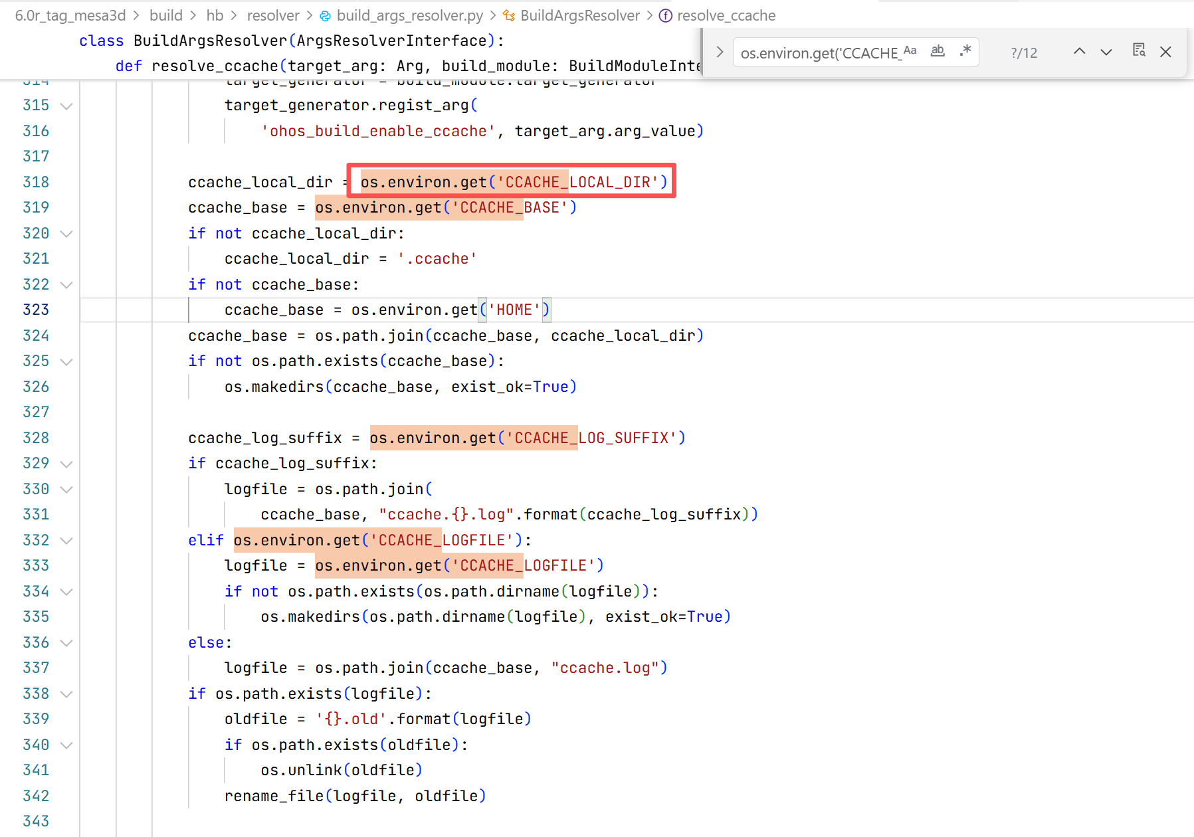This screenshot has height=837, width=1194.
Task: Expand the replace field with the chevron
Action: (x=720, y=52)
